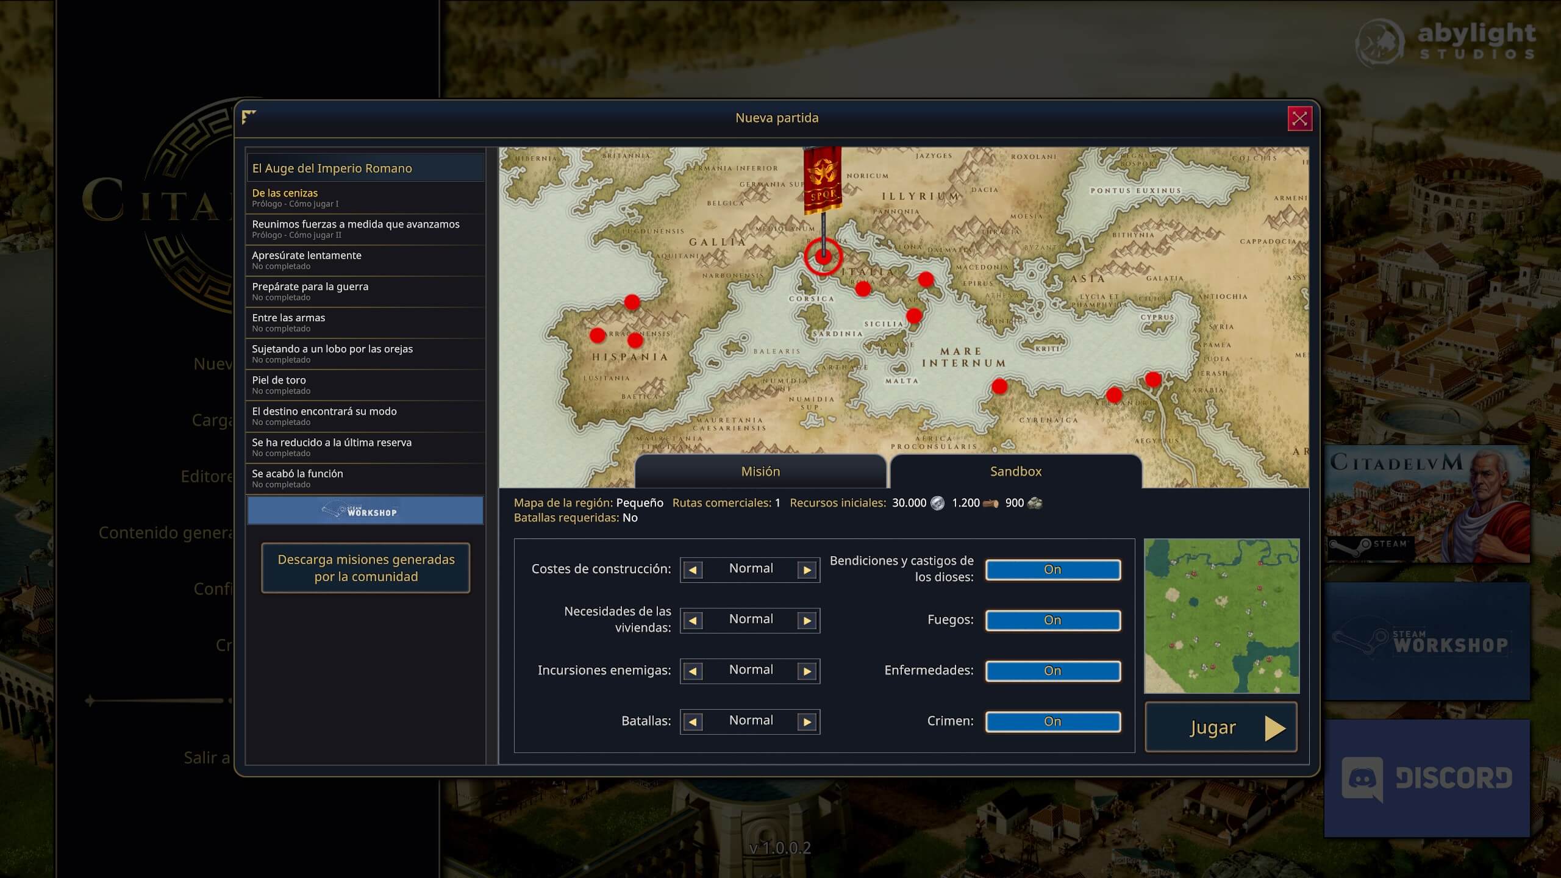Select red mission dot near Cyrenaica coast
The height and width of the screenshot is (878, 1561).
[999, 386]
